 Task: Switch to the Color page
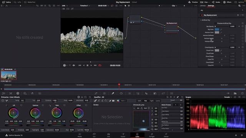[x=137, y=135]
